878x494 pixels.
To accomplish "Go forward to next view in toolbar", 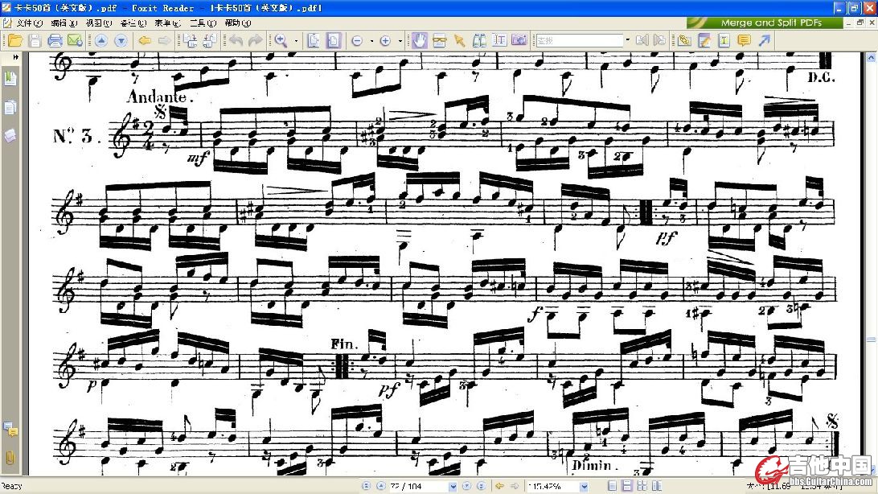I will click(165, 40).
